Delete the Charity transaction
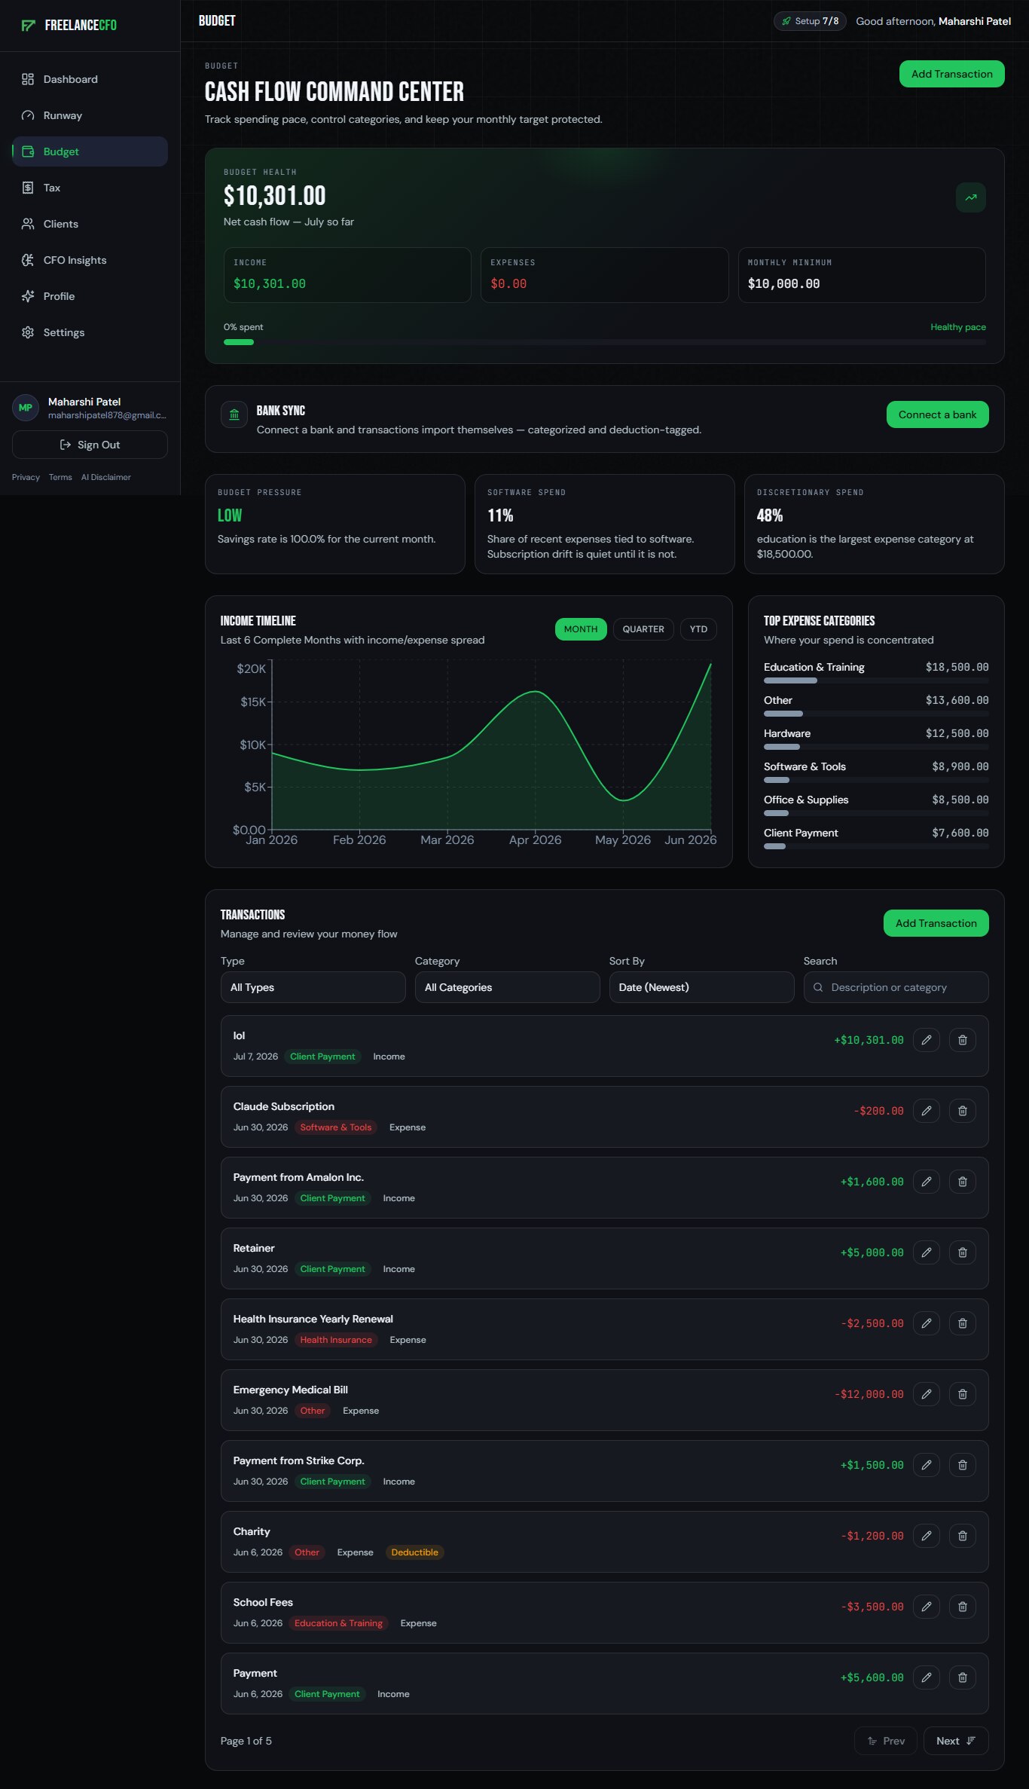The width and height of the screenshot is (1029, 1789). (x=963, y=1536)
